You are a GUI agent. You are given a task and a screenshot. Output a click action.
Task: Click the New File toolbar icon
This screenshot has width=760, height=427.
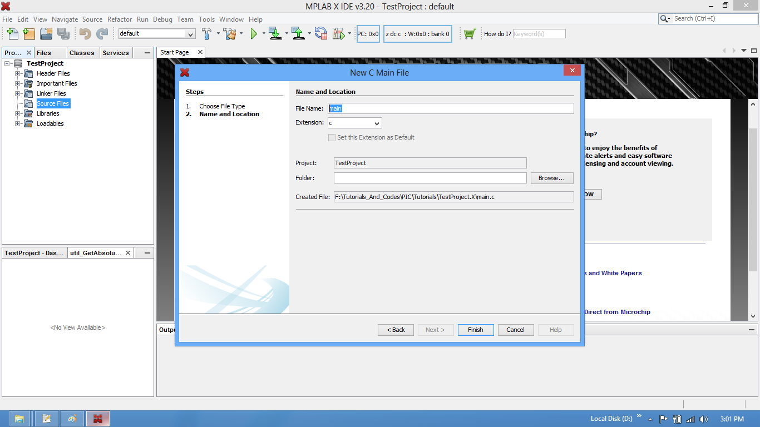click(x=13, y=34)
